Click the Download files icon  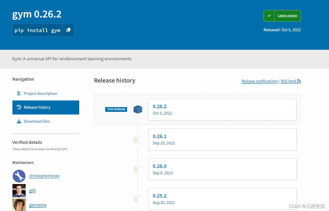(19, 121)
